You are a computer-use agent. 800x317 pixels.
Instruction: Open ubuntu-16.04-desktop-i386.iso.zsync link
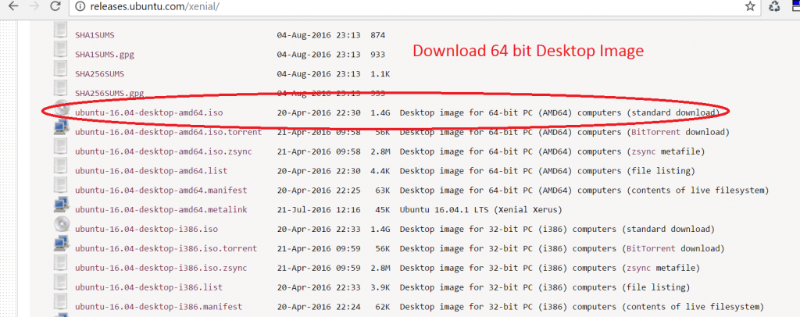(161, 268)
